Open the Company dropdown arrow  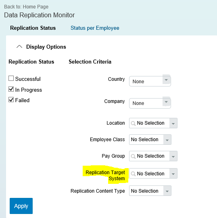166,102
